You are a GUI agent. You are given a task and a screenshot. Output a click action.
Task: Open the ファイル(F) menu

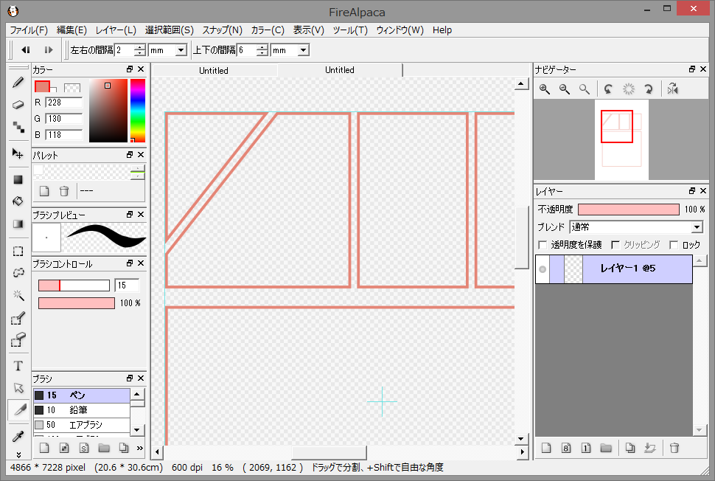point(29,30)
